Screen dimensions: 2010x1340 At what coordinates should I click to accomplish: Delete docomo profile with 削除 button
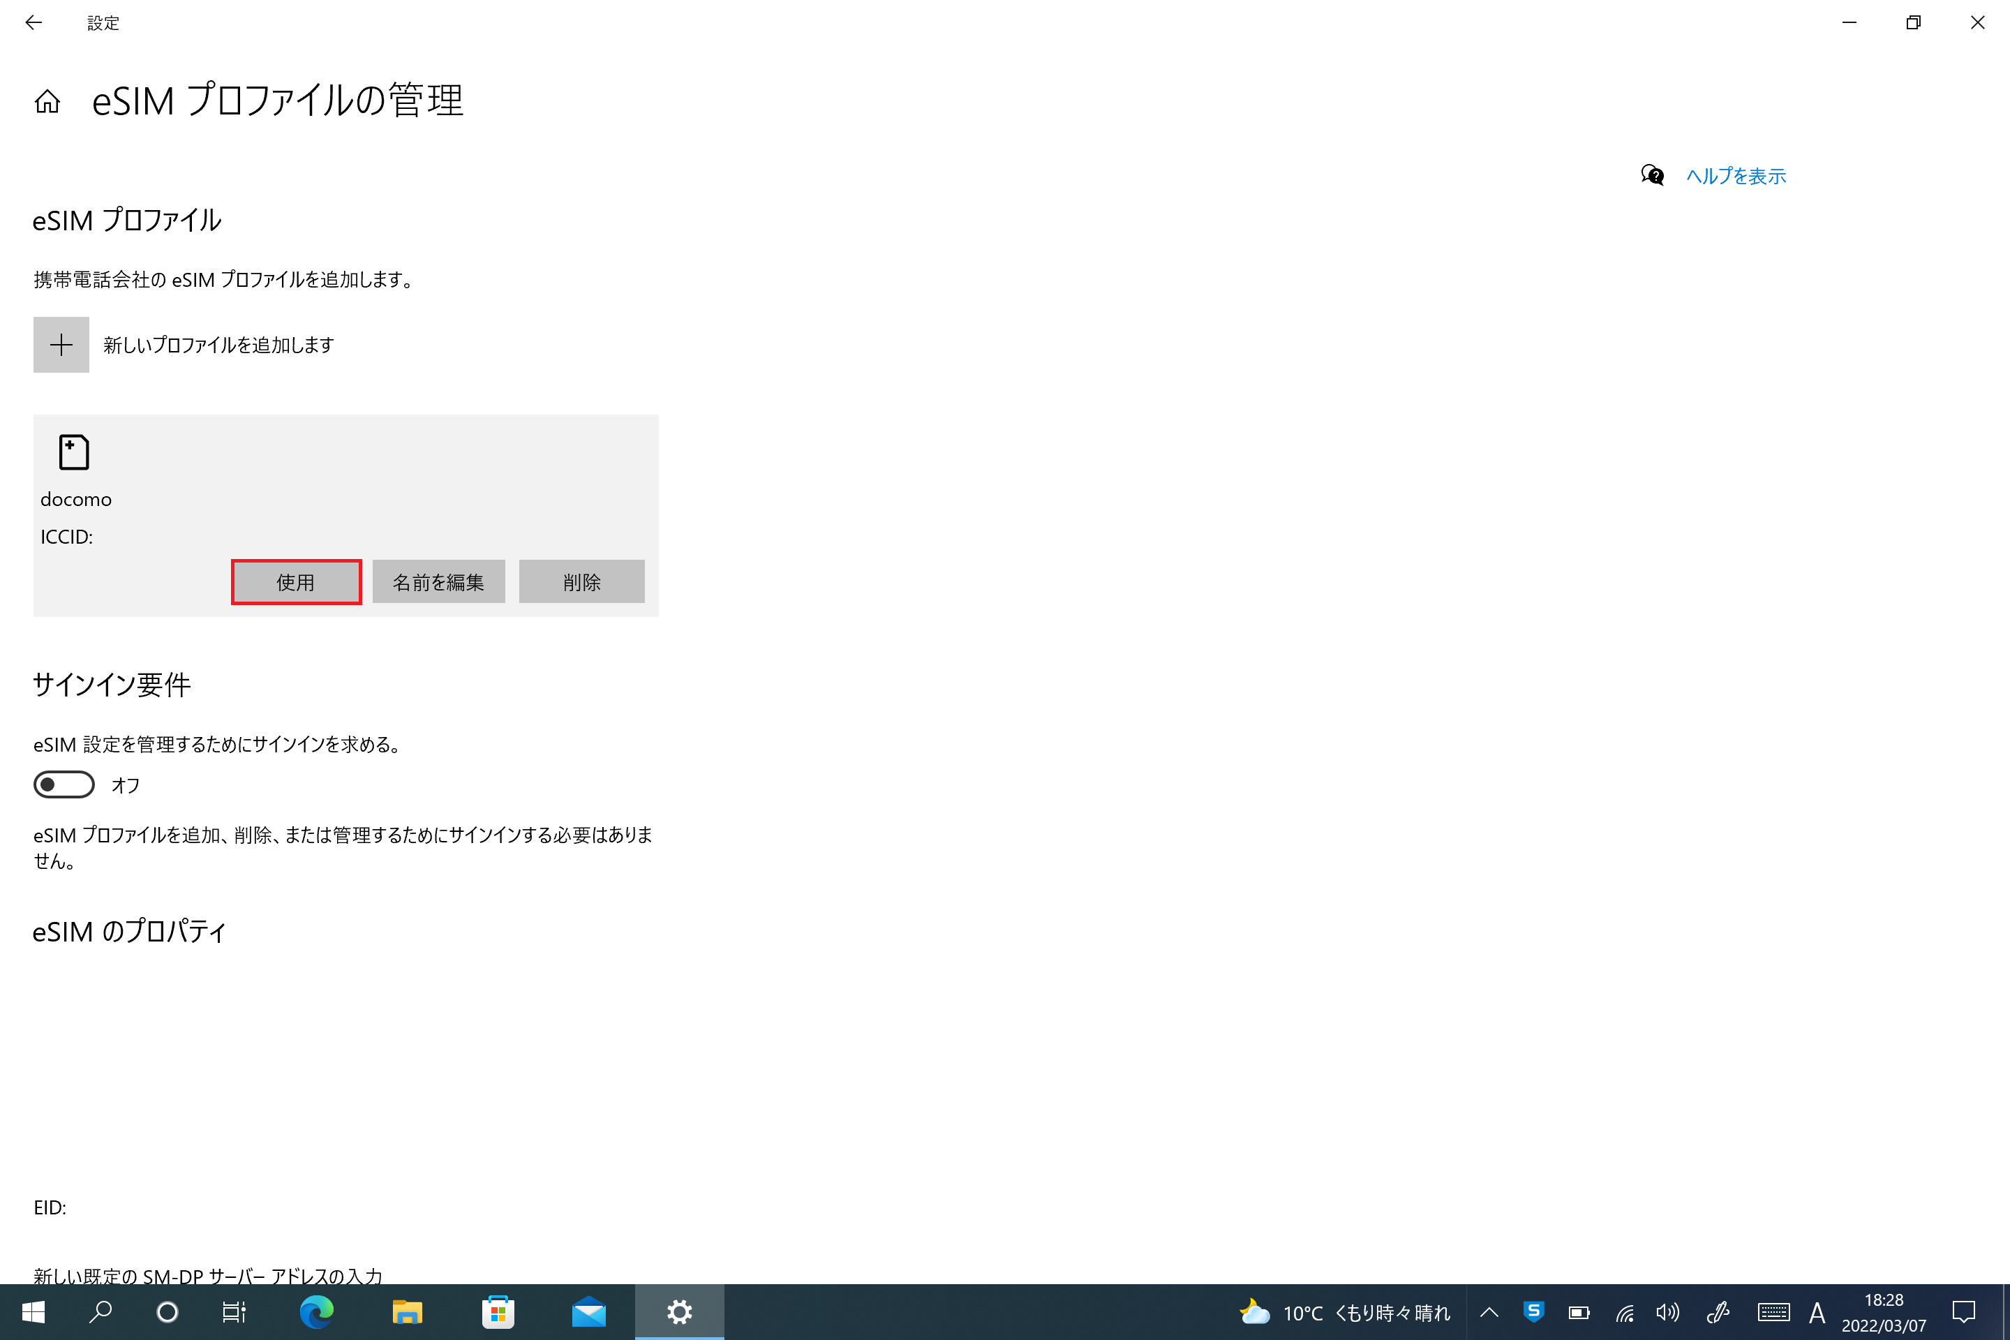[581, 582]
